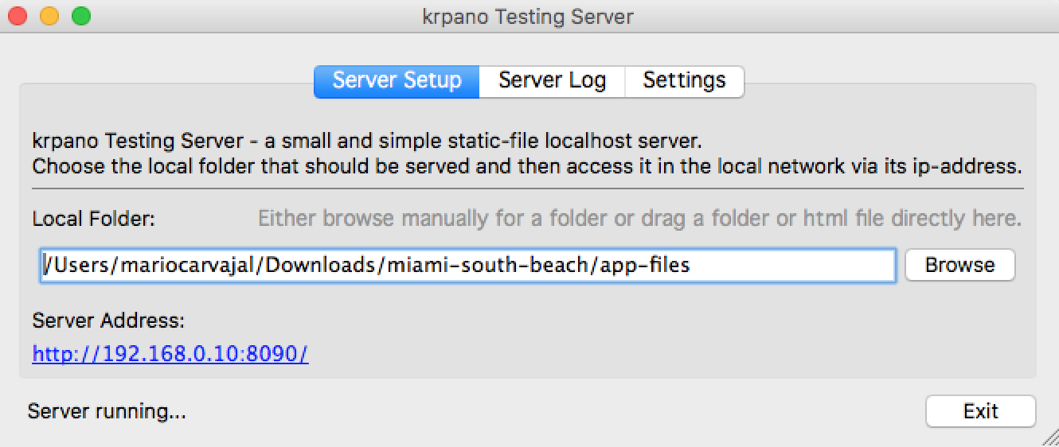1059x447 pixels.
Task: Click the Browse button
Action: click(x=959, y=265)
